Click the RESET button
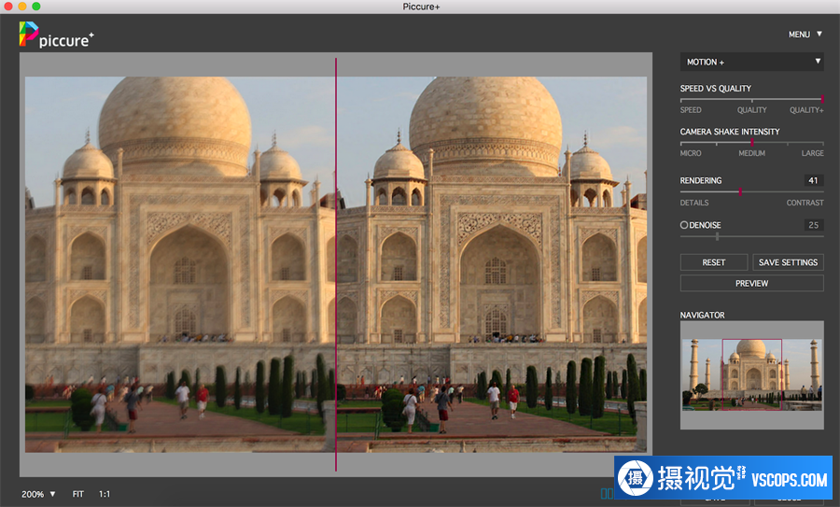The height and width of the screenshot is (507, 840). tap(714, 262)
